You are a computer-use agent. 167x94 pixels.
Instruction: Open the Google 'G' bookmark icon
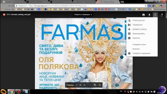[x=35, y=9]
